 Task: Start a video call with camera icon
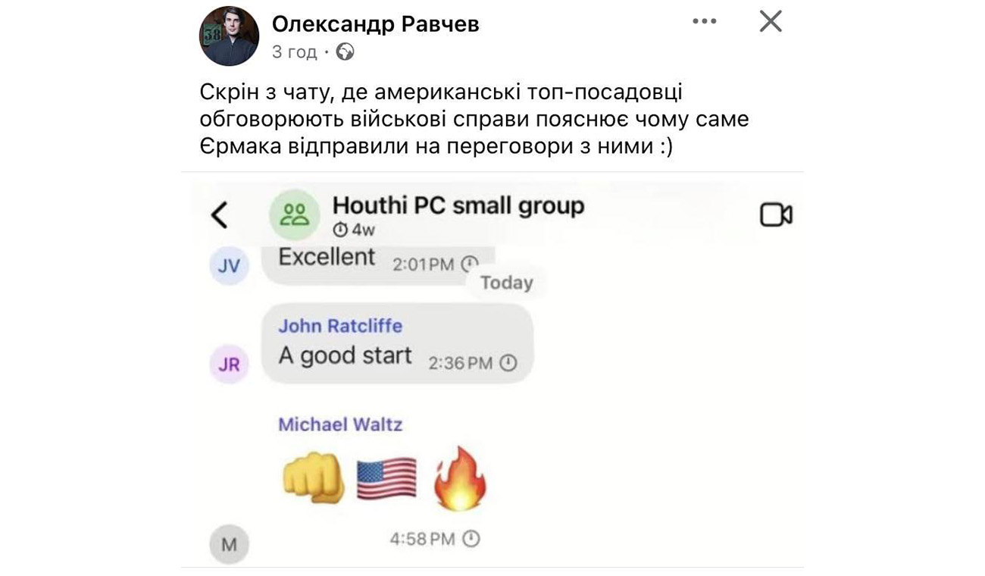[x=776, y=215]
